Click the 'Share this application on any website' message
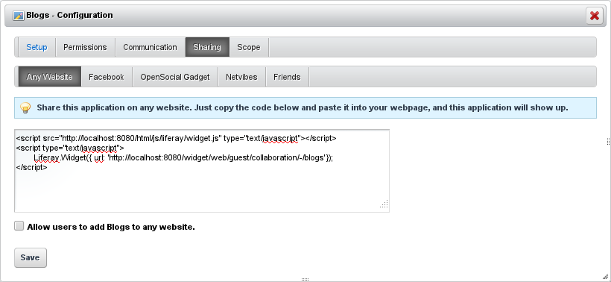 click(x=303, y=107)
